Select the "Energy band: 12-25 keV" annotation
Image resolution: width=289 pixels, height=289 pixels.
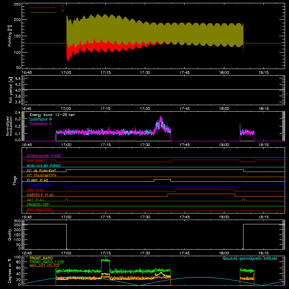point(52,115)
